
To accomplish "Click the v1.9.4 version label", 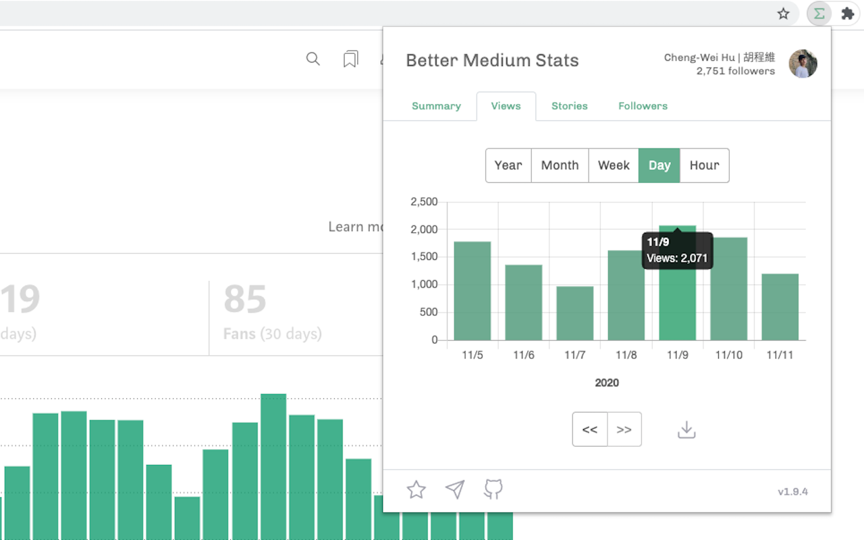I will pos(793,491).
